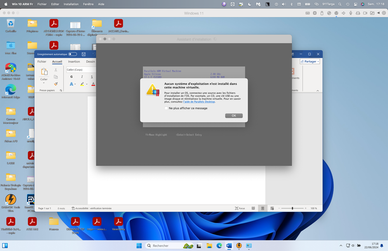Expand the text effects dropdown arrow
The image size is (388, 251).
pyautogui.click(x=75, y=84)
